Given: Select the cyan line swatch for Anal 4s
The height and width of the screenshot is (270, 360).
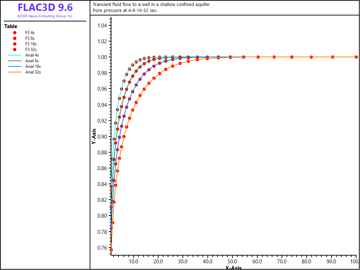Looking at the screenshot, I should (x=15, y=55).
